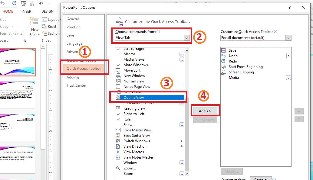Select Normal View command icon
This screenshot has width=313, height=180.
(x=118, y=81)
